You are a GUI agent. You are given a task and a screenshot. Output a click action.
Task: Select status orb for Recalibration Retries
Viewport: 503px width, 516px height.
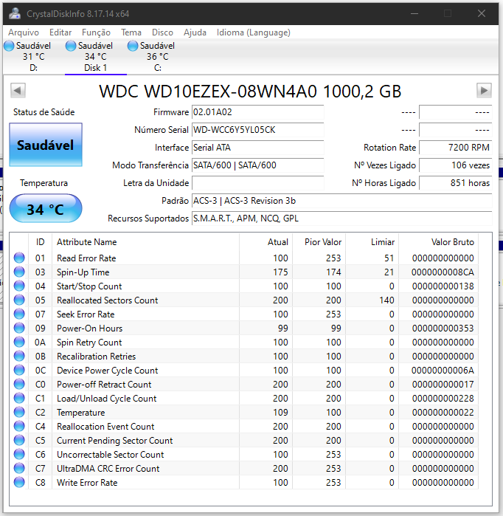click(x=19, y=356)
